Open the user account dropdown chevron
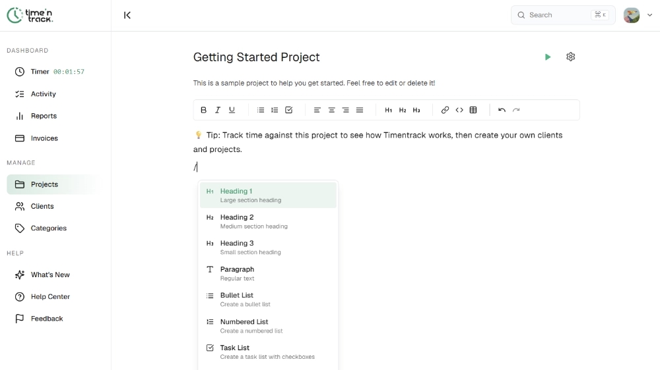The width and height of the screenshot is (660, 370). 649,15
